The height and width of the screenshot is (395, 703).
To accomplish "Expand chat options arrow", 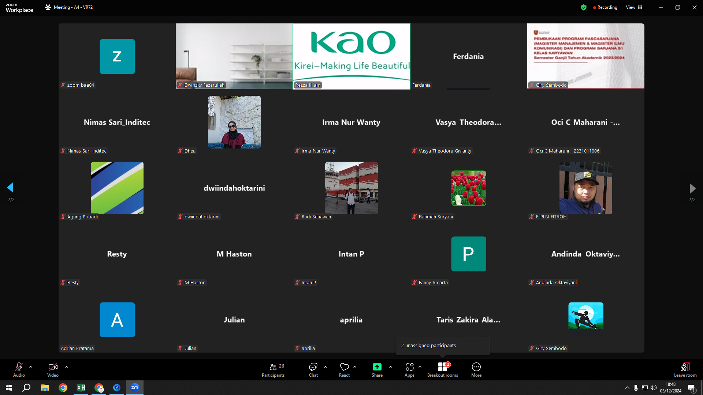I will 326,367.
